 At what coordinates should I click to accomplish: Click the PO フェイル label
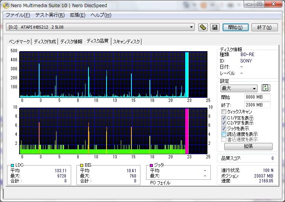coord(160,183)
